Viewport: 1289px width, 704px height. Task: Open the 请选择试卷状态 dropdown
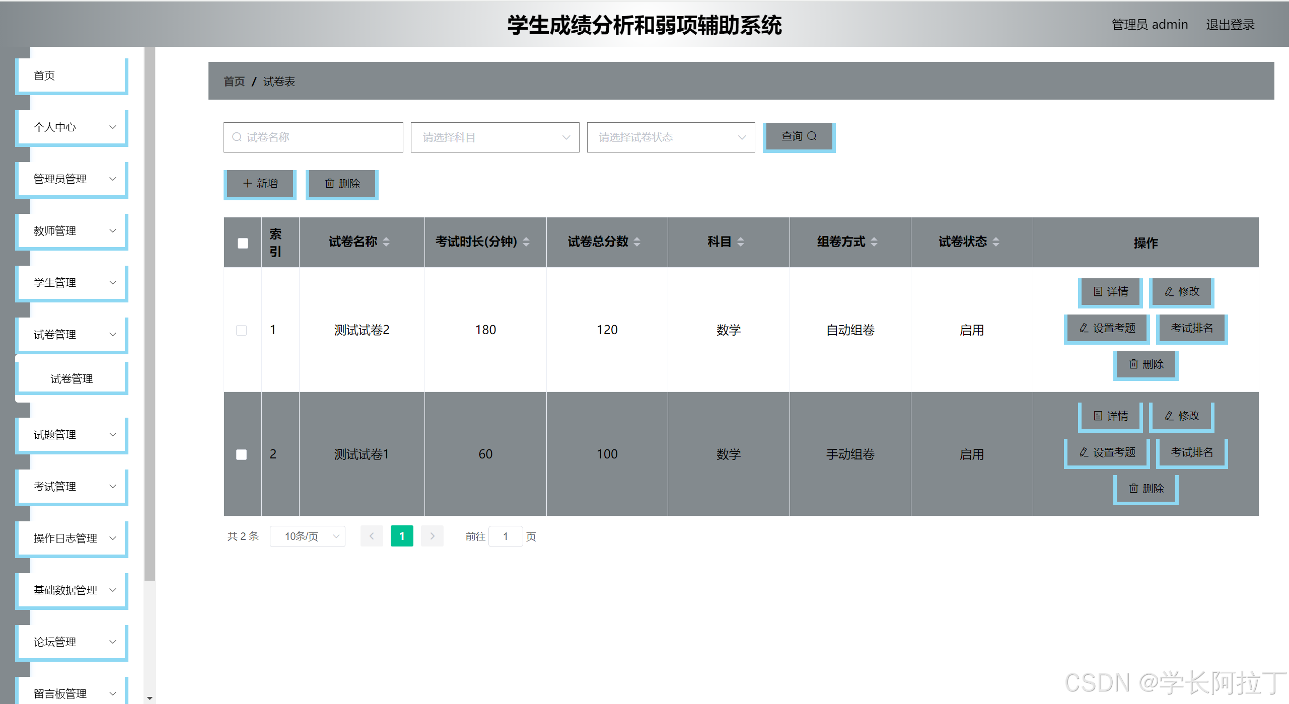click(671, 137)
